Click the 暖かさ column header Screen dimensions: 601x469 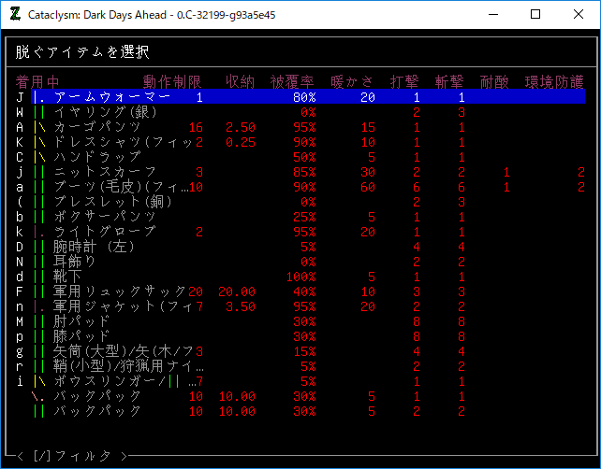[352, 81]
